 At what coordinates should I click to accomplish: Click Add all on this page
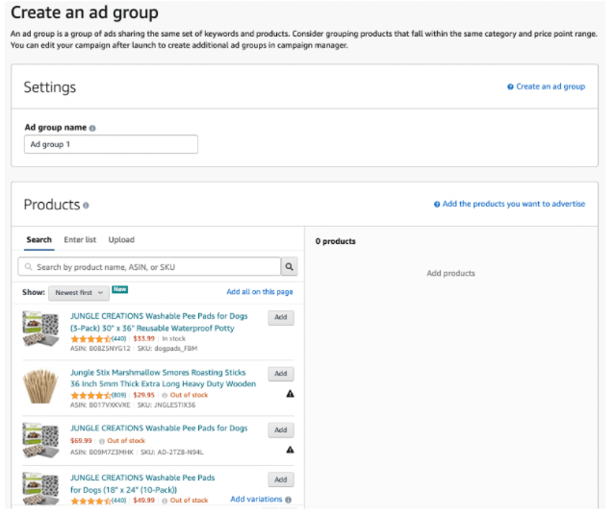coord(259,292)
